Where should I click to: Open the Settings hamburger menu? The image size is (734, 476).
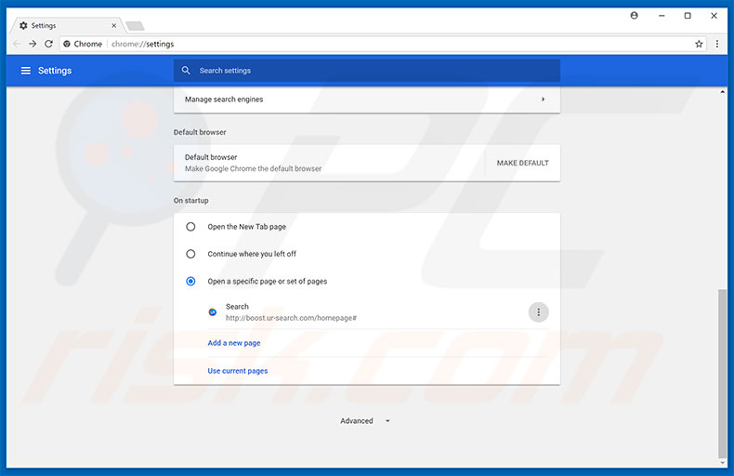[x=25, y=71]
